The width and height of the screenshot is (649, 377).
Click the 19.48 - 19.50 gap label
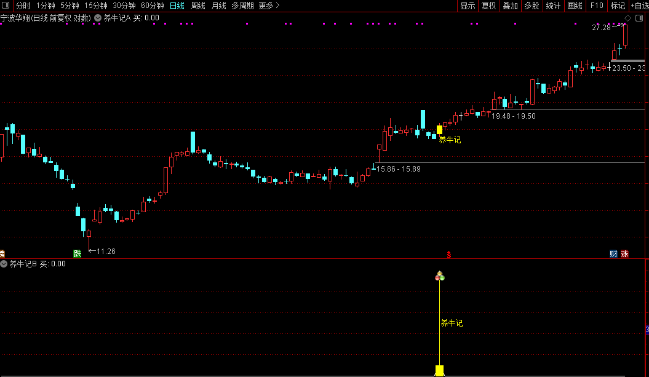(514, 116)
